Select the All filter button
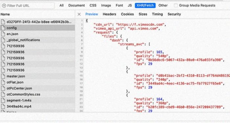230x123 pixels. [62, 6]
